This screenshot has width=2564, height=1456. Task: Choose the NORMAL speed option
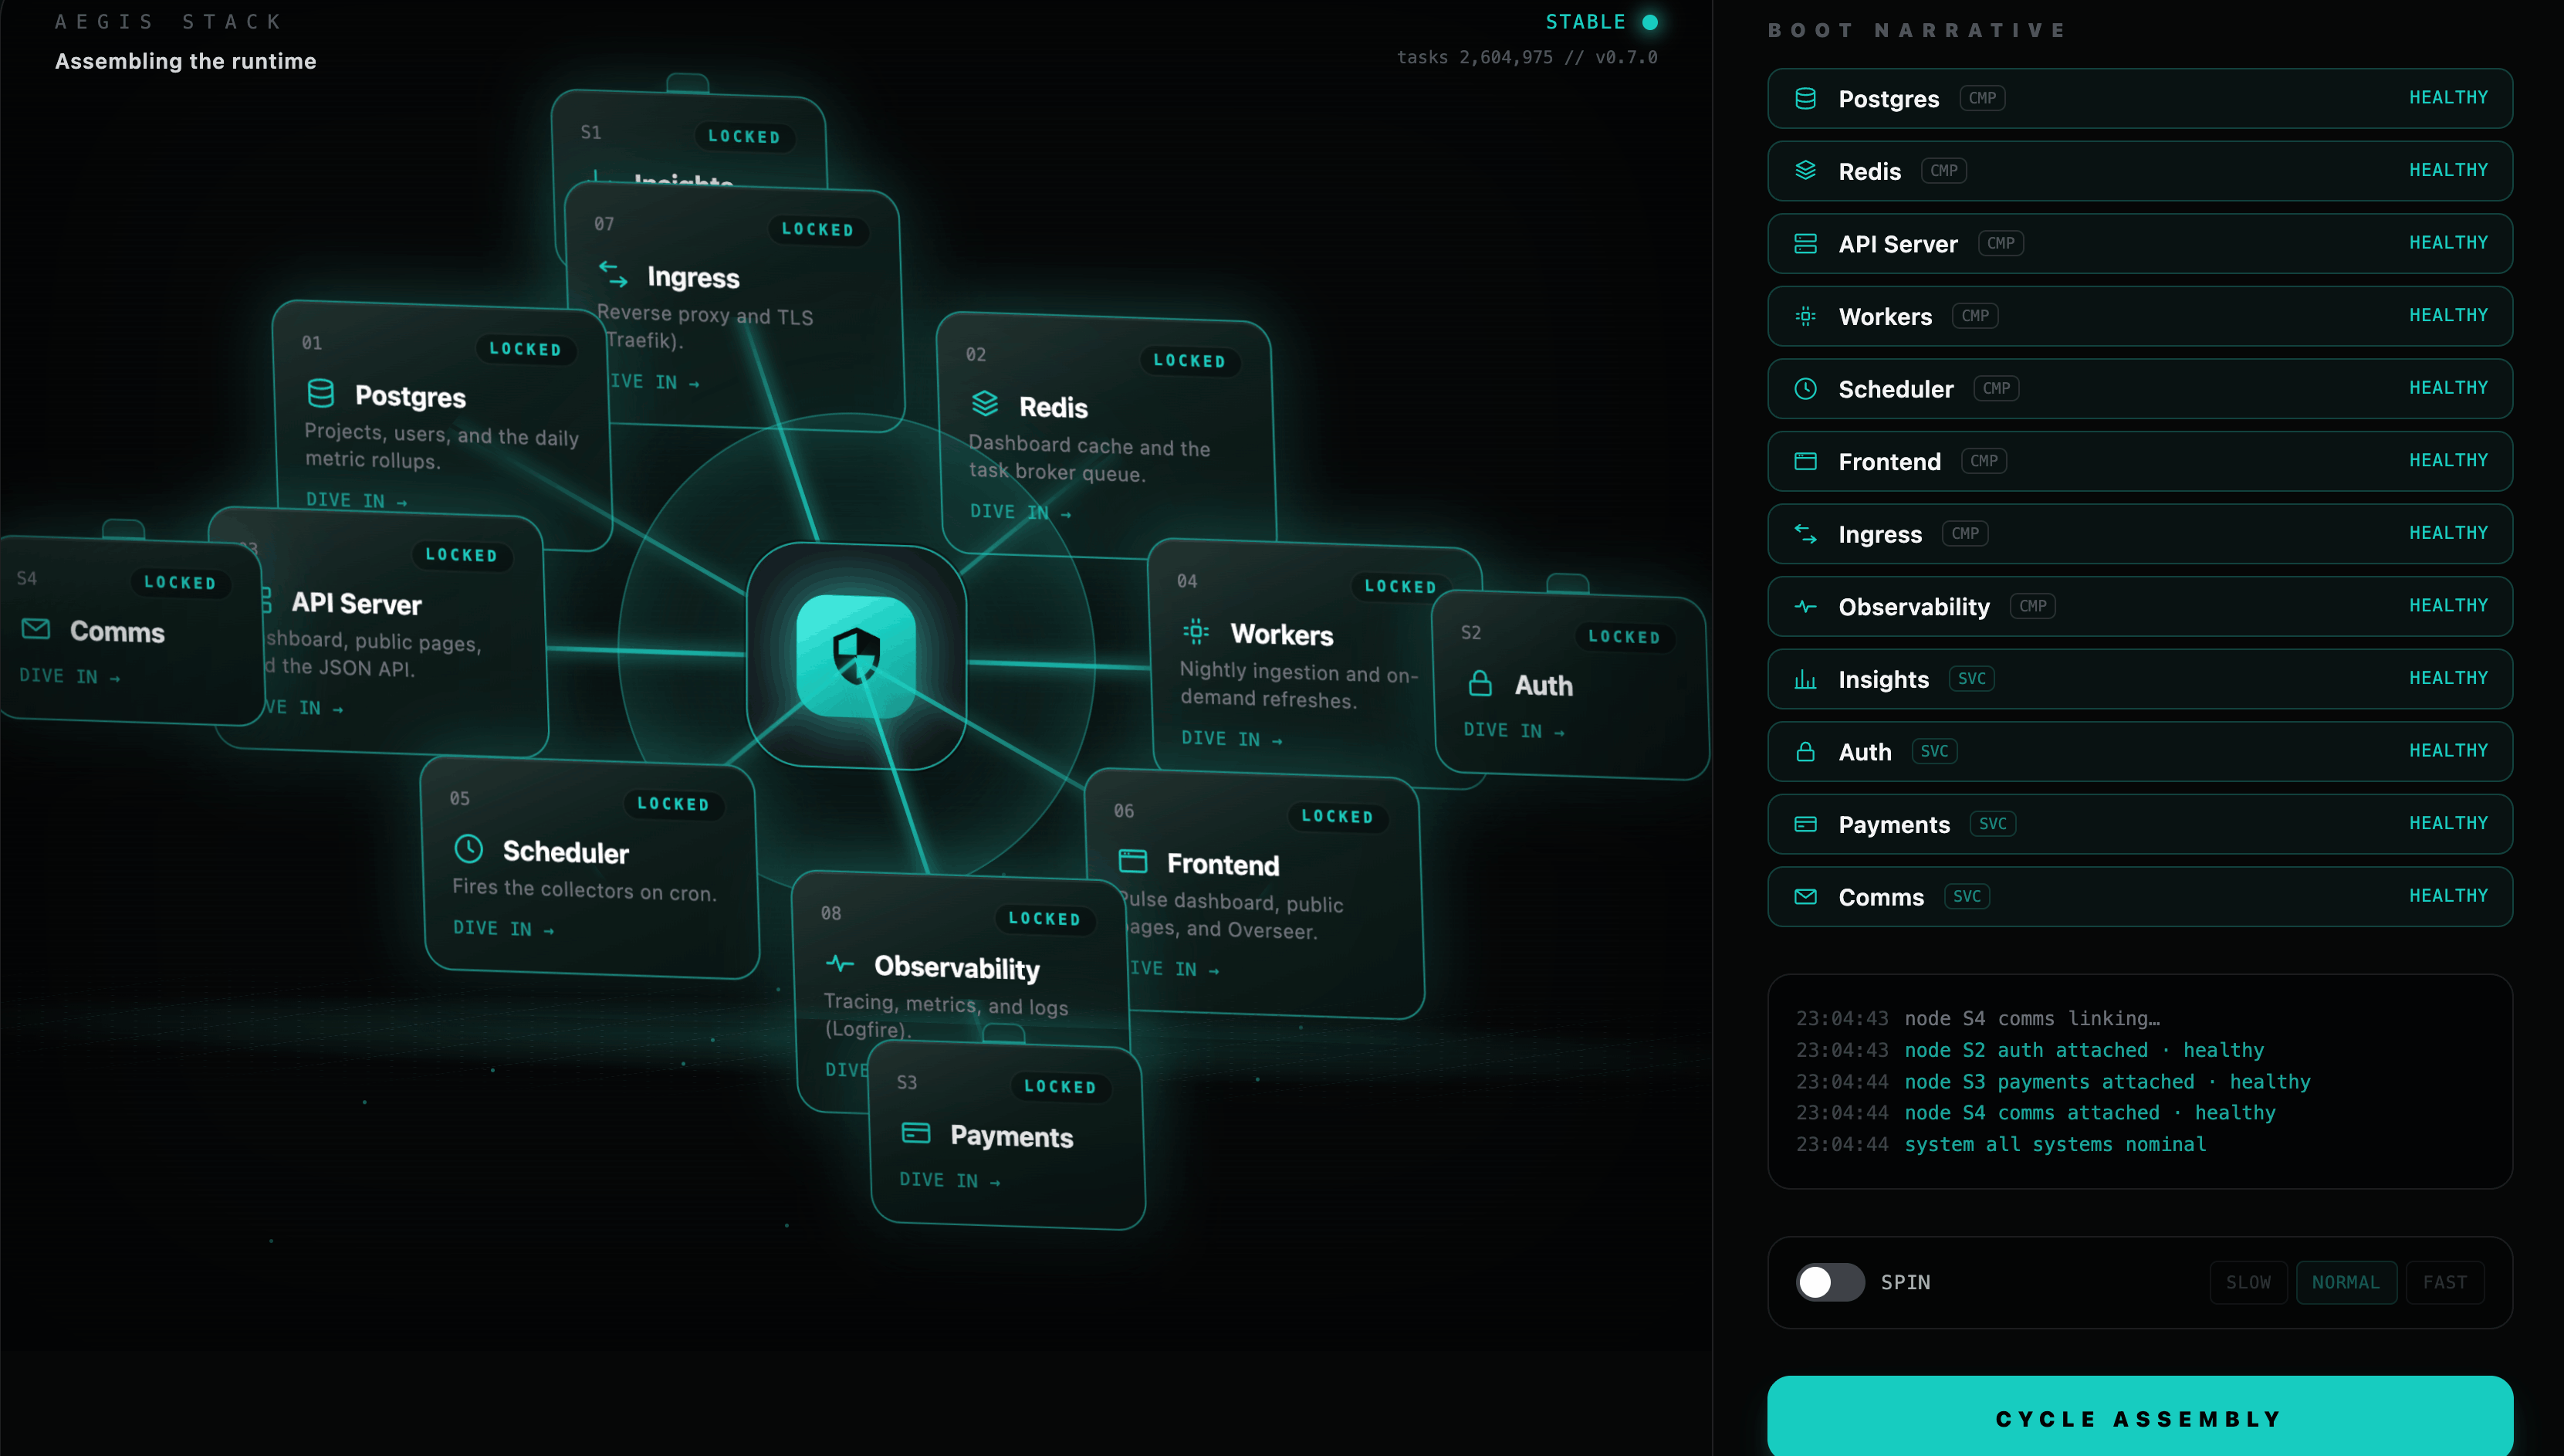click(2346, 1282)
